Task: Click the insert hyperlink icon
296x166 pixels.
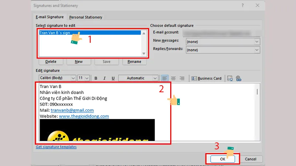Action: tap(239, 78)
